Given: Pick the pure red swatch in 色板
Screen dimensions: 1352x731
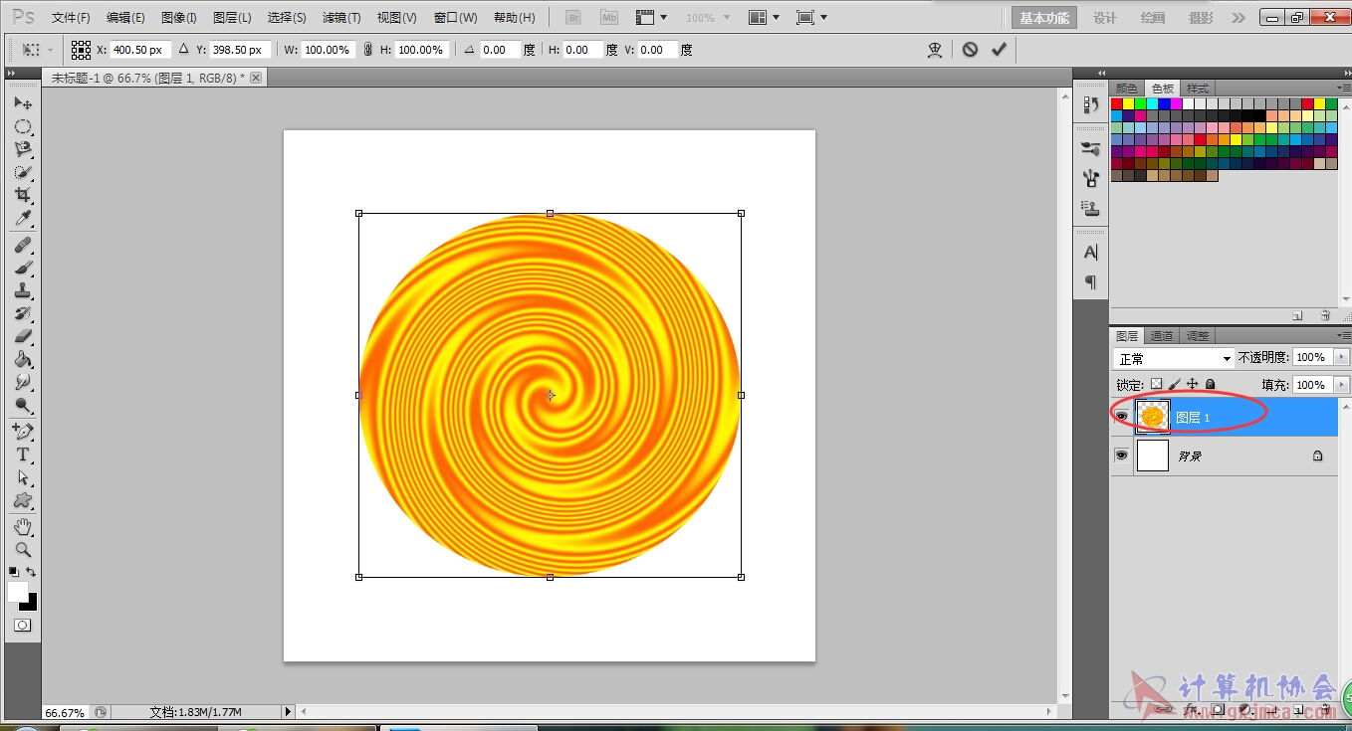Looking at the screenshot, I should [1117, 103].
